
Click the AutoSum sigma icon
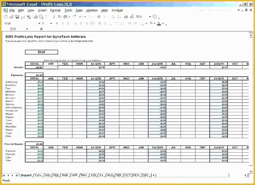point(105,17)
